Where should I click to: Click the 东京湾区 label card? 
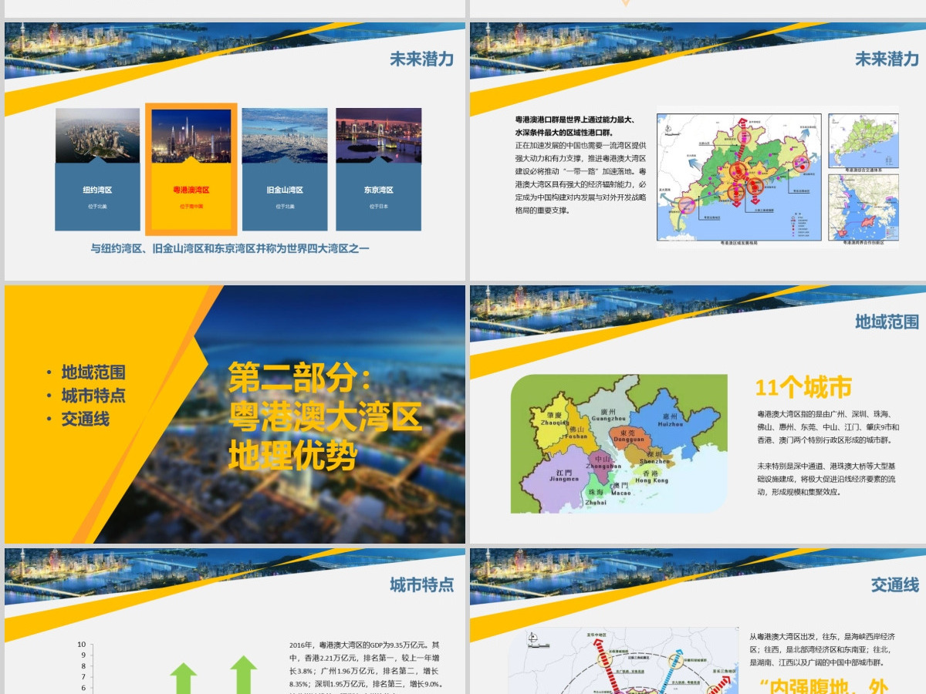point(378,197)
